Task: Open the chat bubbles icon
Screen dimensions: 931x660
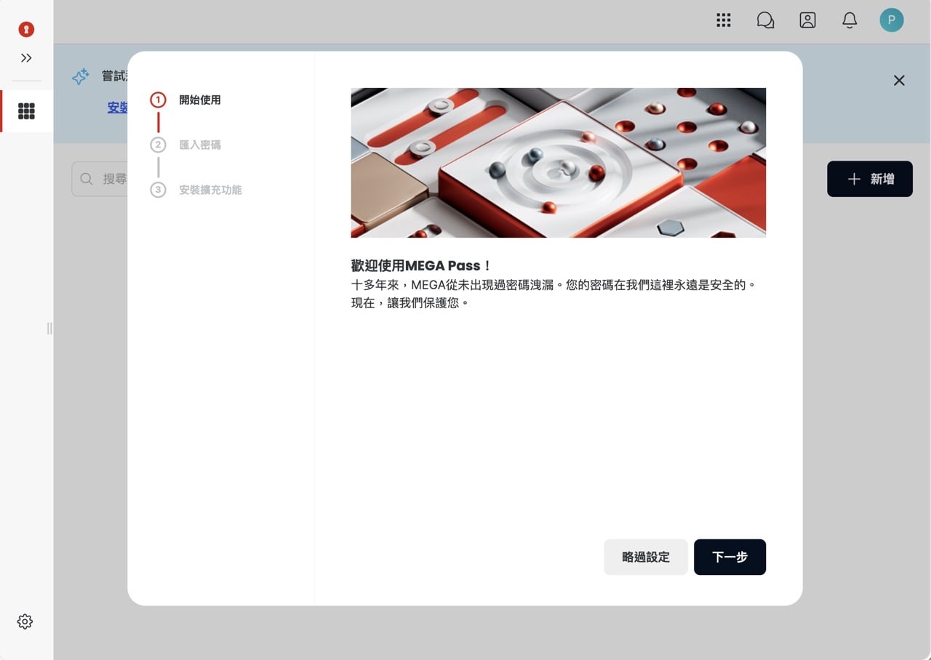Action: pyautogui.click(x=765, y=20)
